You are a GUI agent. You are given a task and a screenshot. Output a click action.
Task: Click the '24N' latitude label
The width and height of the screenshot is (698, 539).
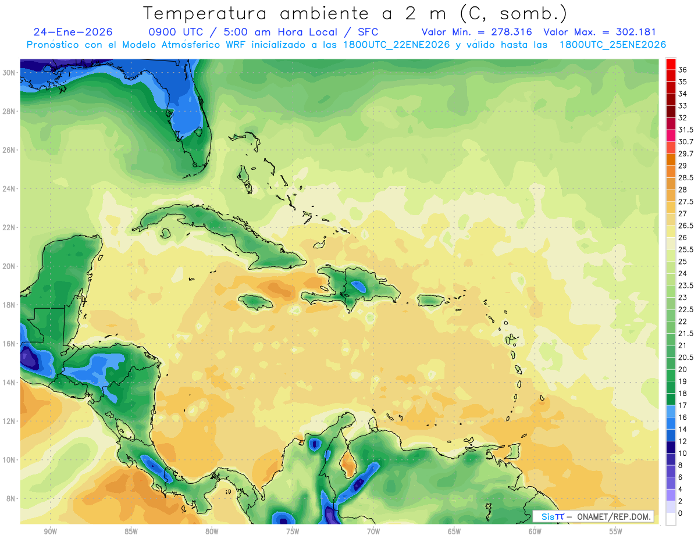9,188
